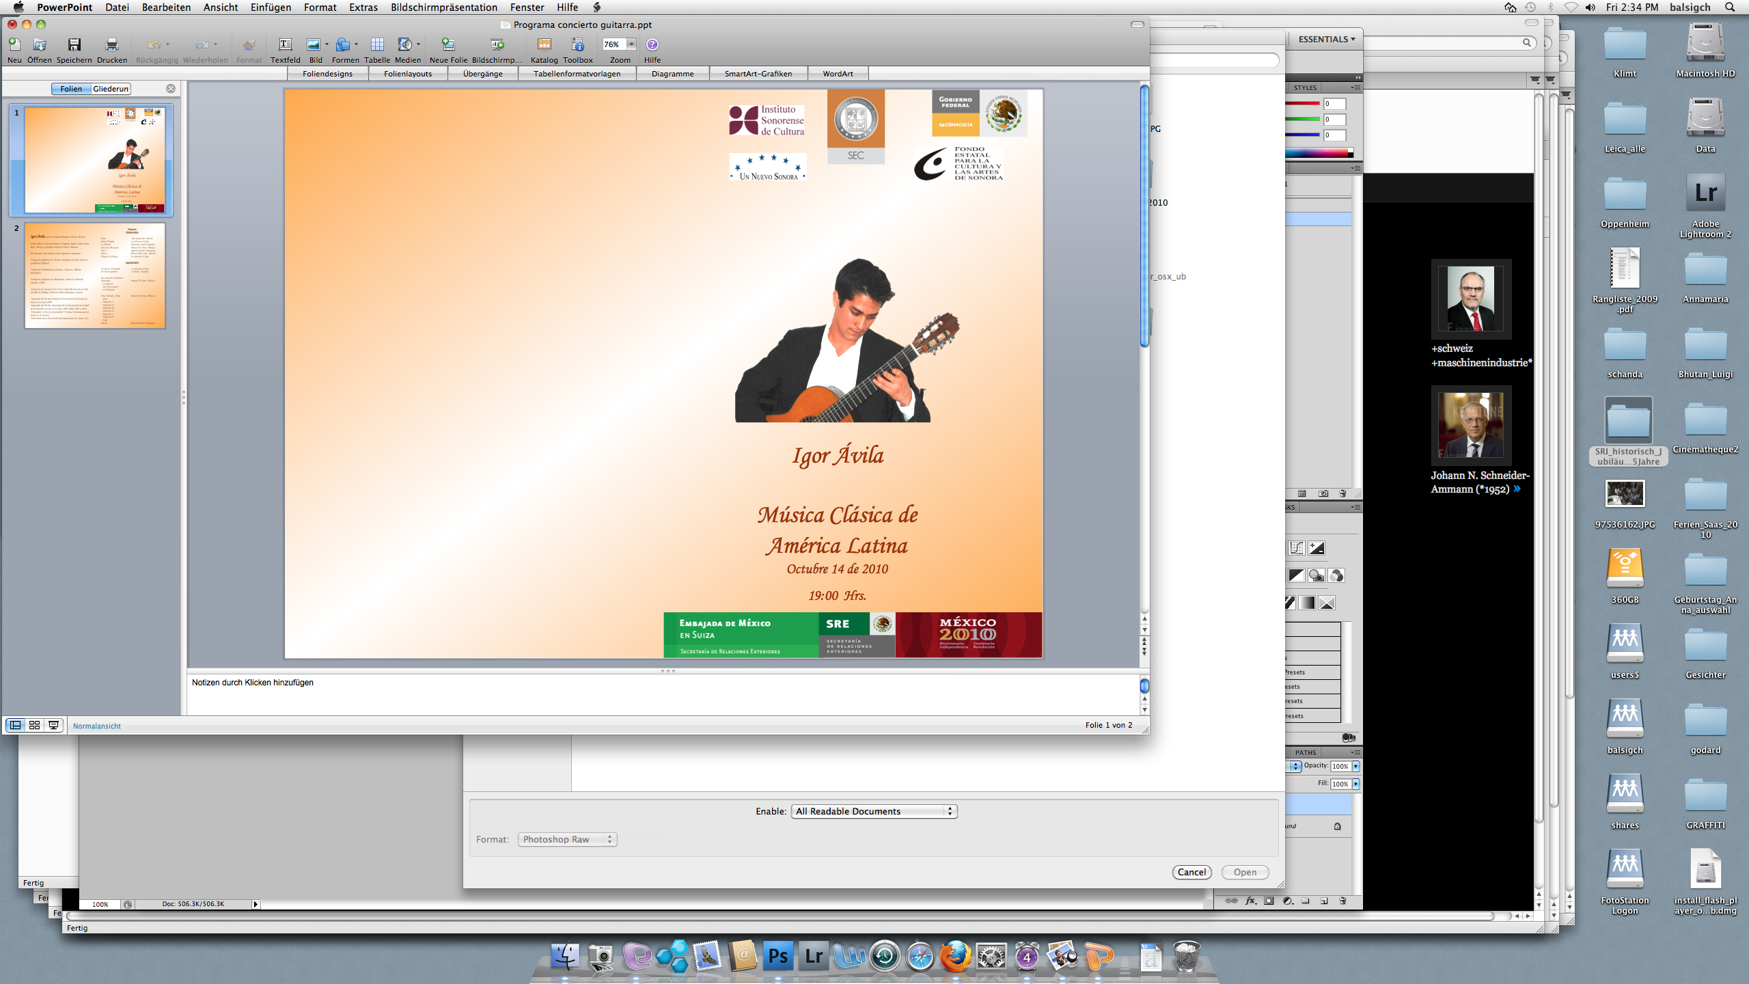1749x984 pixels.
Task: Insert a Textfeld text box
Action: 285,45
